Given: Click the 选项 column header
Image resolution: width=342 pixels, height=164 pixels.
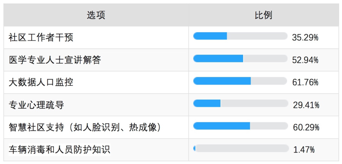Looking at the screenshot, I should tap(96, 15).
